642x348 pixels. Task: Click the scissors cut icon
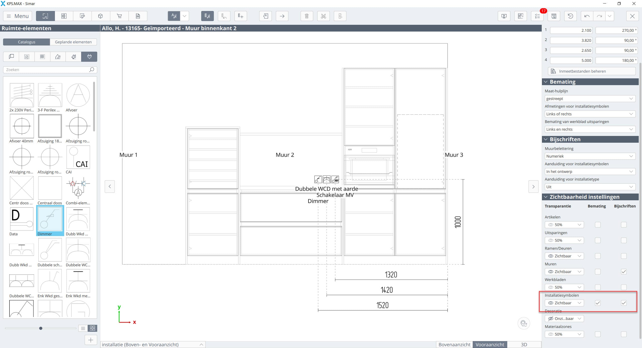click(323, 16)
